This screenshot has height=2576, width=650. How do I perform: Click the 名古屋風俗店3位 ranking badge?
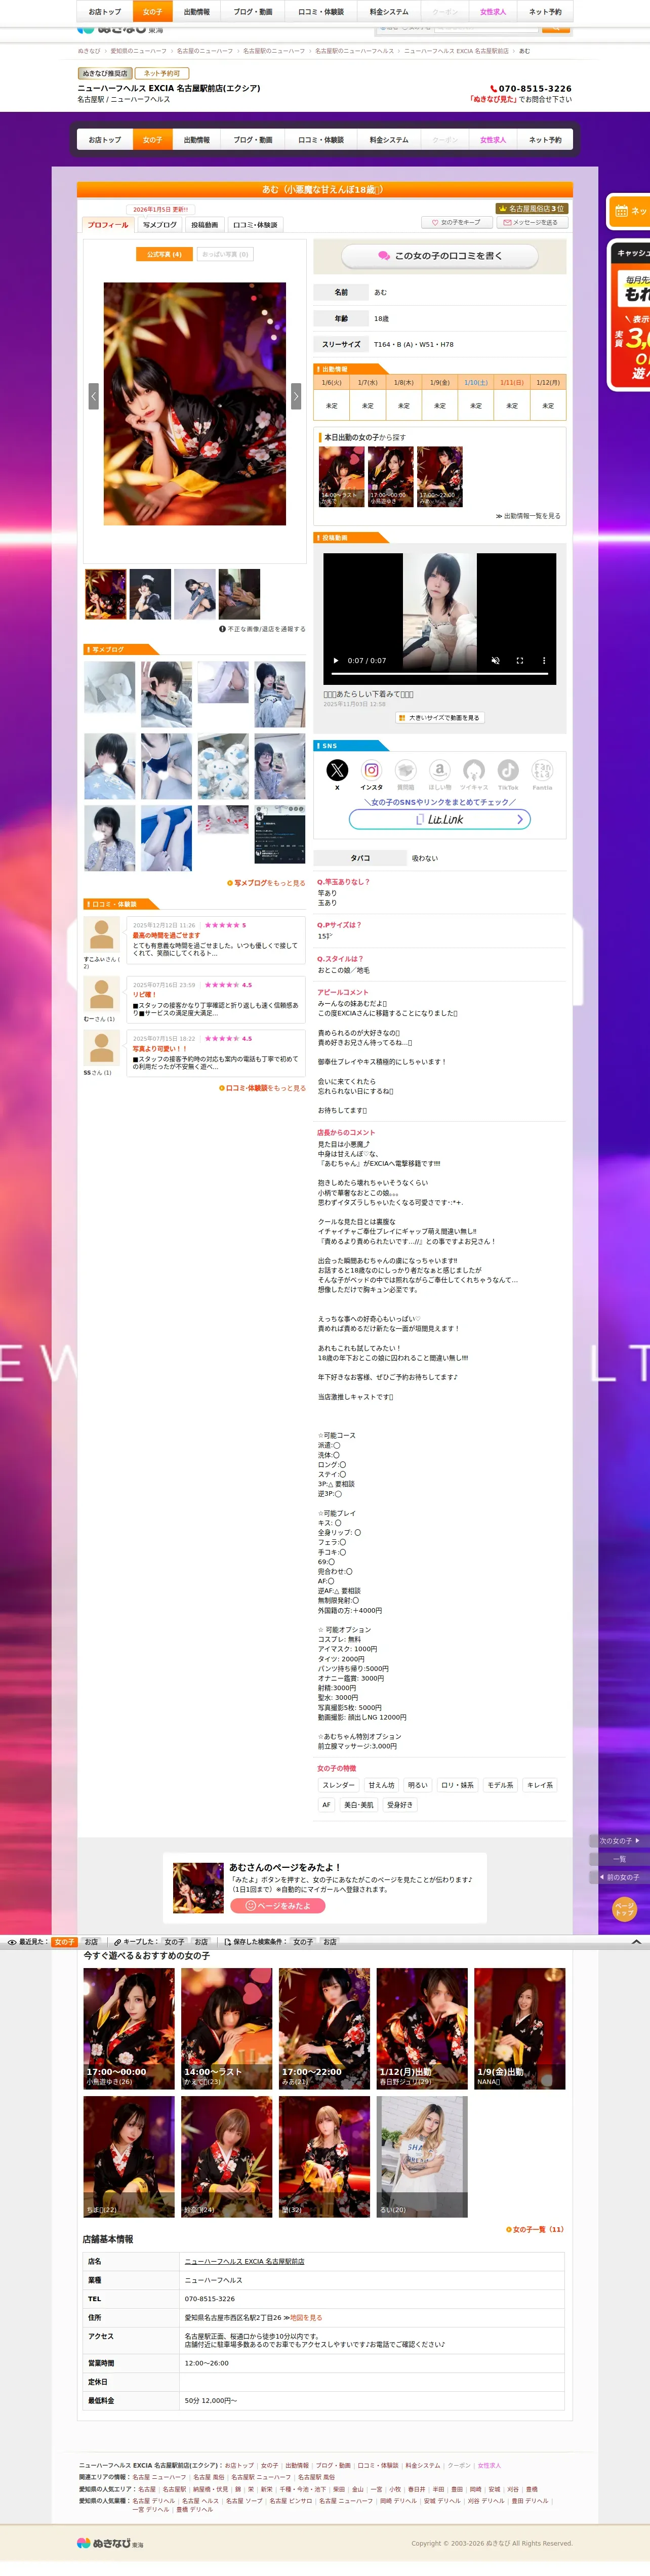tap(532, 209)
